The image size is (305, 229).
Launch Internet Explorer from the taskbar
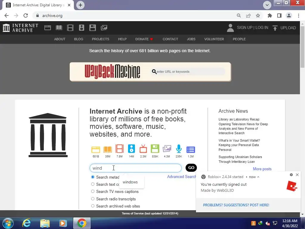tap(27, 223)
